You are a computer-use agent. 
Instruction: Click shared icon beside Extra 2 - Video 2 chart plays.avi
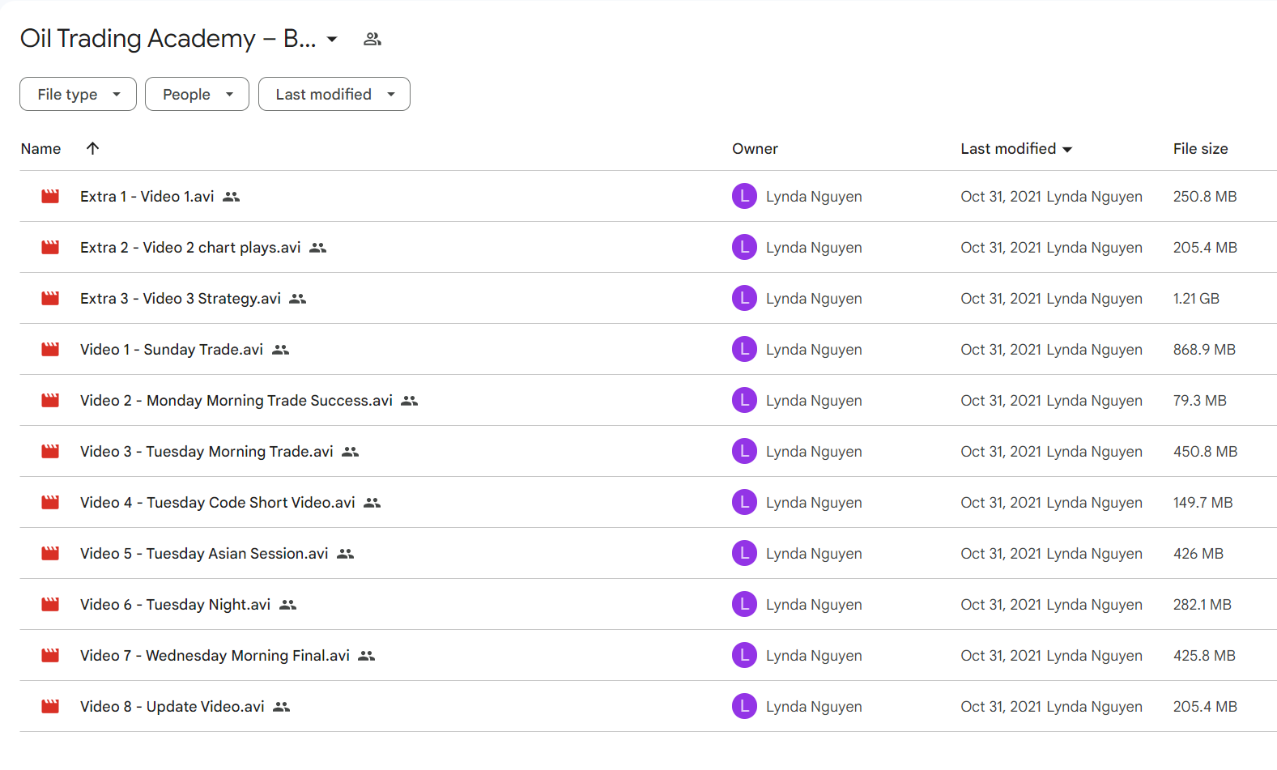(x=318, y=248)
